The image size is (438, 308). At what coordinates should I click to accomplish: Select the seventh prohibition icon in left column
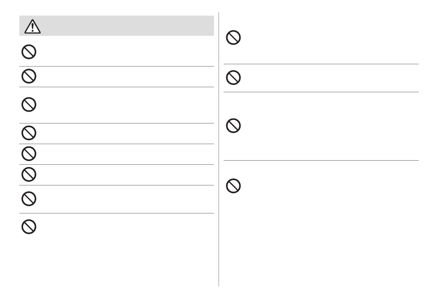(x=29, y=199)
